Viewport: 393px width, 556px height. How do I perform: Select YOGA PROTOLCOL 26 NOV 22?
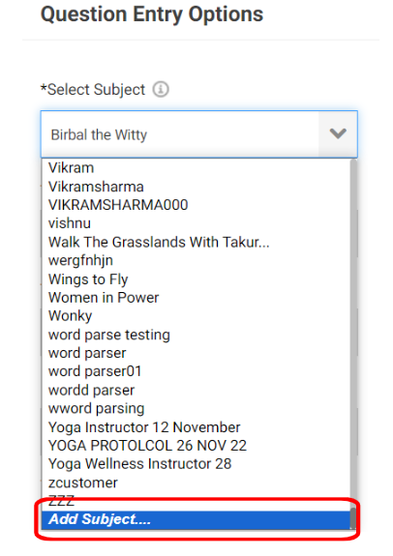pos(196,446)
